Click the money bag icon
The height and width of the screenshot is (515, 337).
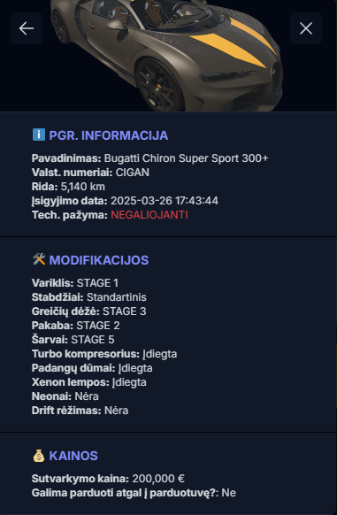coord(39,456)
